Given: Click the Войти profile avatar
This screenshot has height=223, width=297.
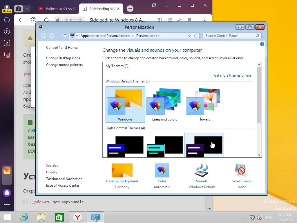Looking at the screenshot, I should [x=7, y=8].
